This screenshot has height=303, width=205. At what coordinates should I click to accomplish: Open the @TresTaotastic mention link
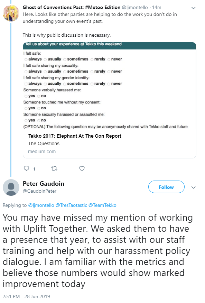(71, 205)
